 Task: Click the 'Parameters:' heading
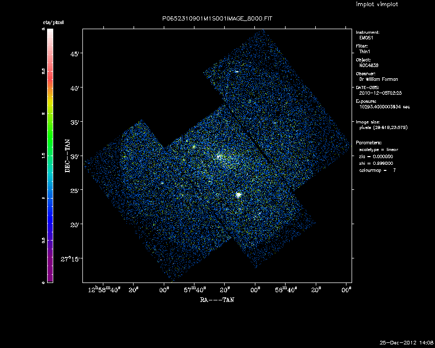click(x=368, y=143)
